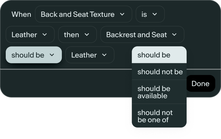
Task: Open the Backrest and Seat dropdown
Action: [x=142, y=35]
